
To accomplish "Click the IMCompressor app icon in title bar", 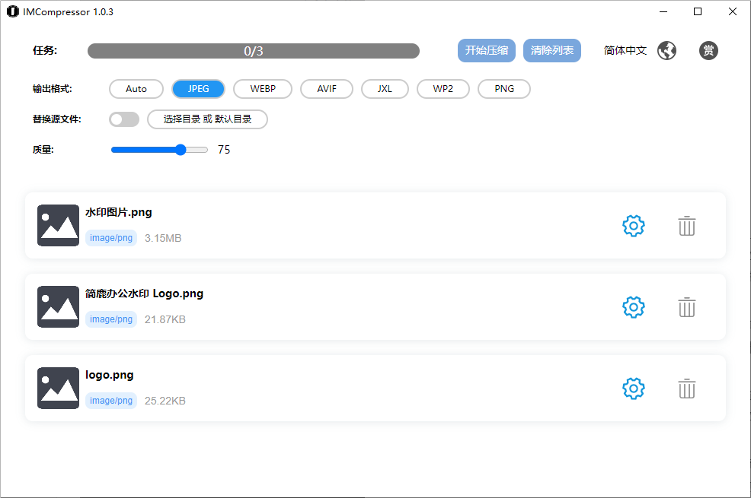I will pos(12,11).
